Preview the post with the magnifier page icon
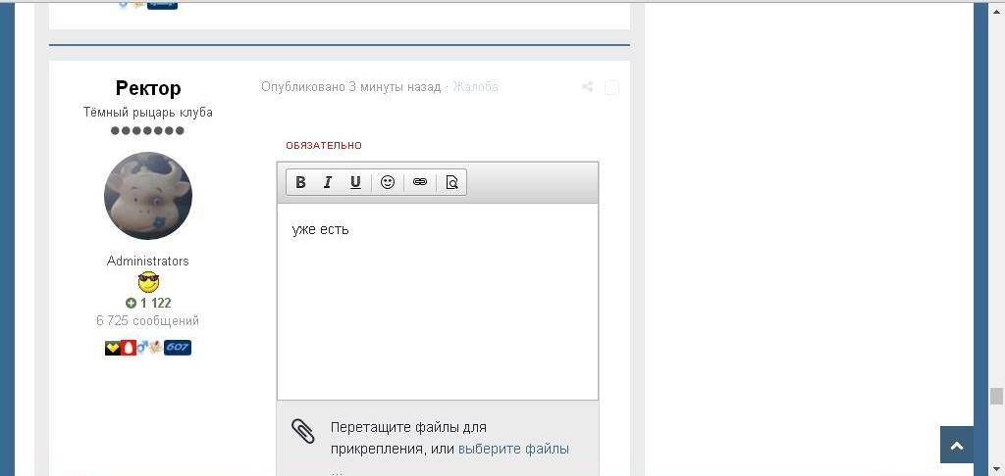Viewport: 1005px width, 476px height. coord(451,182)
